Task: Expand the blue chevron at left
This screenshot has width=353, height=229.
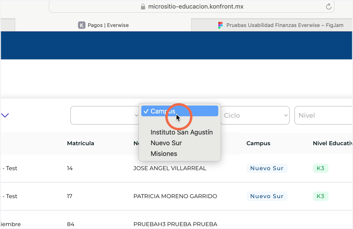Action: click(x=5, y=115)
